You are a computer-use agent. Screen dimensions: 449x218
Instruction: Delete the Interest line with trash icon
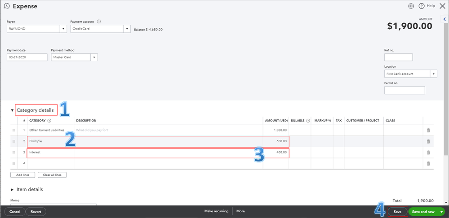[x=428, y=153]
